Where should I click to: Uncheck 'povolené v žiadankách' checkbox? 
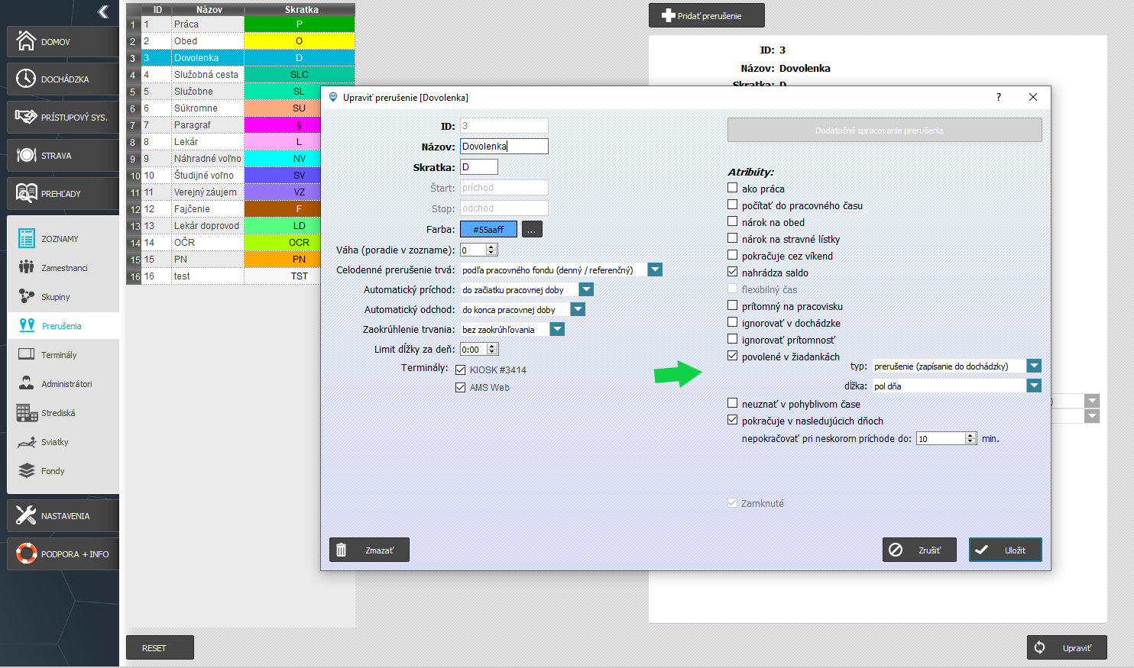point(732,356)
